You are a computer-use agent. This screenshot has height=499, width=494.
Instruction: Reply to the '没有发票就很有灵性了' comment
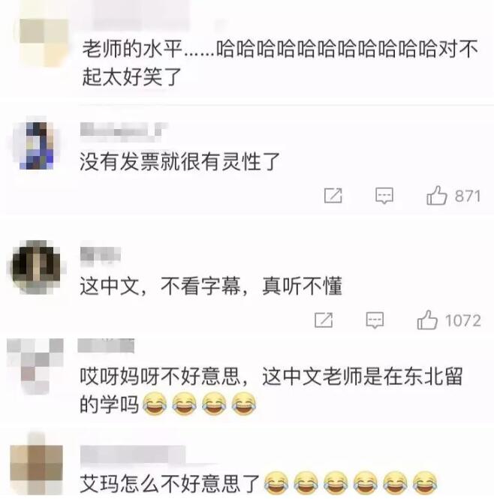pos(384,196)
